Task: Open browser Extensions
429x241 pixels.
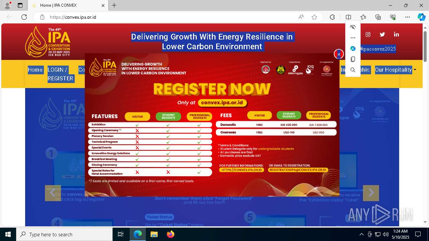Action: coord(332,17)
